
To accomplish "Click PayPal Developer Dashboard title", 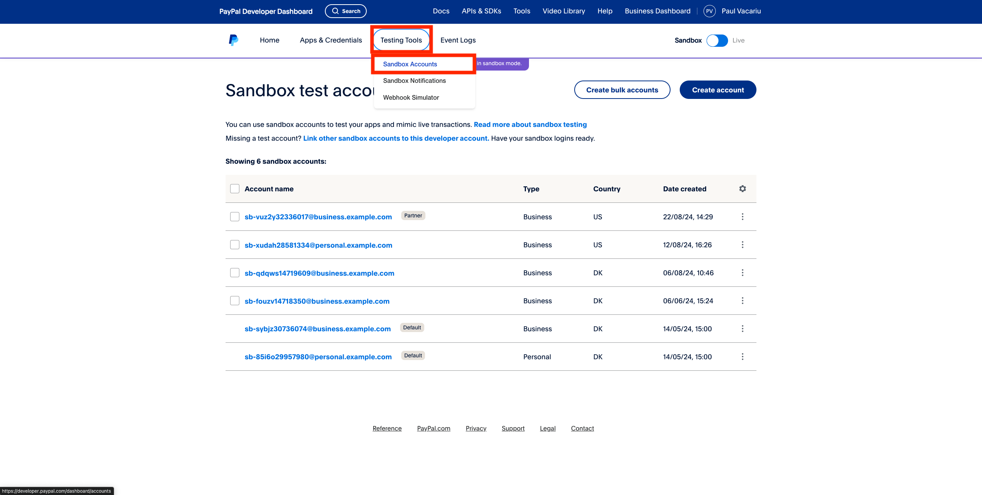I will (266, 12).
